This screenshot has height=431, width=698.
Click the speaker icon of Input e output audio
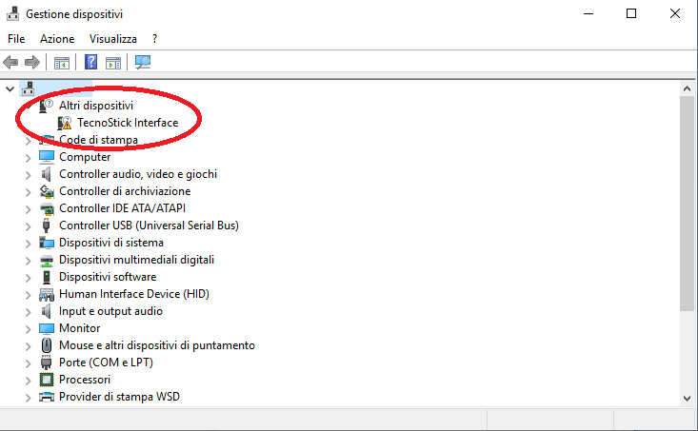point(47,311)
